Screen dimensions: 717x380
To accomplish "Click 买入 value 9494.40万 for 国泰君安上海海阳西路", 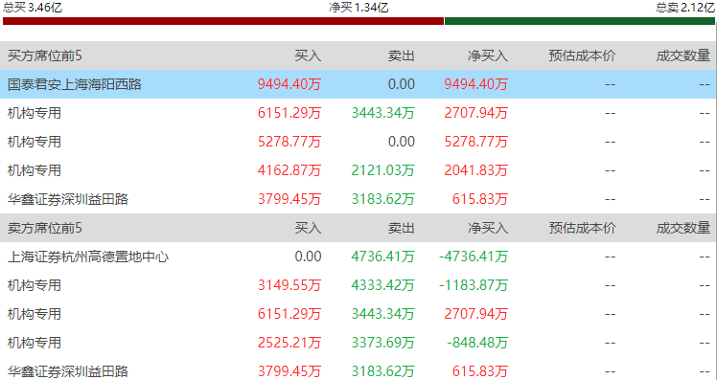I will pyautogui.click(x=289, y=84).
